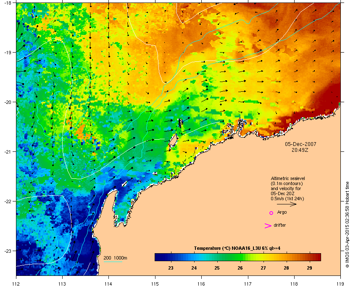Click dark red end of temperature colorbar
This screenshot has width=353, height=286.
pos(318,257)
